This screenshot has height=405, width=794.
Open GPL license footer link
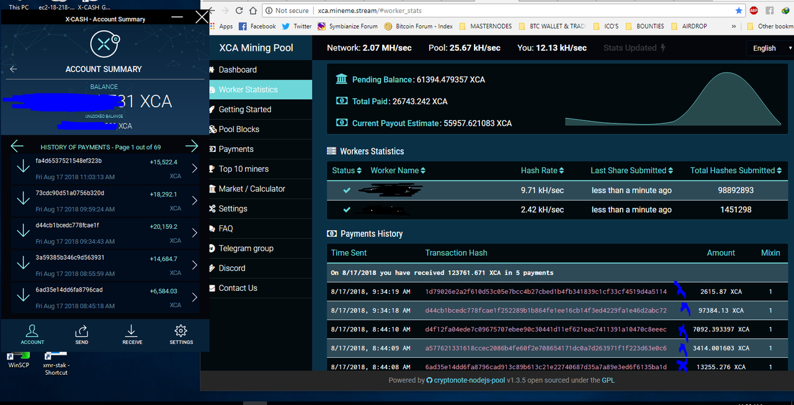pyautogui.click(x=608, y=380)
